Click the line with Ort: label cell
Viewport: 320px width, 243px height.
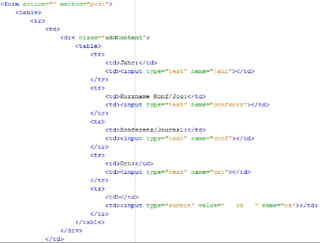pos(129,163)
